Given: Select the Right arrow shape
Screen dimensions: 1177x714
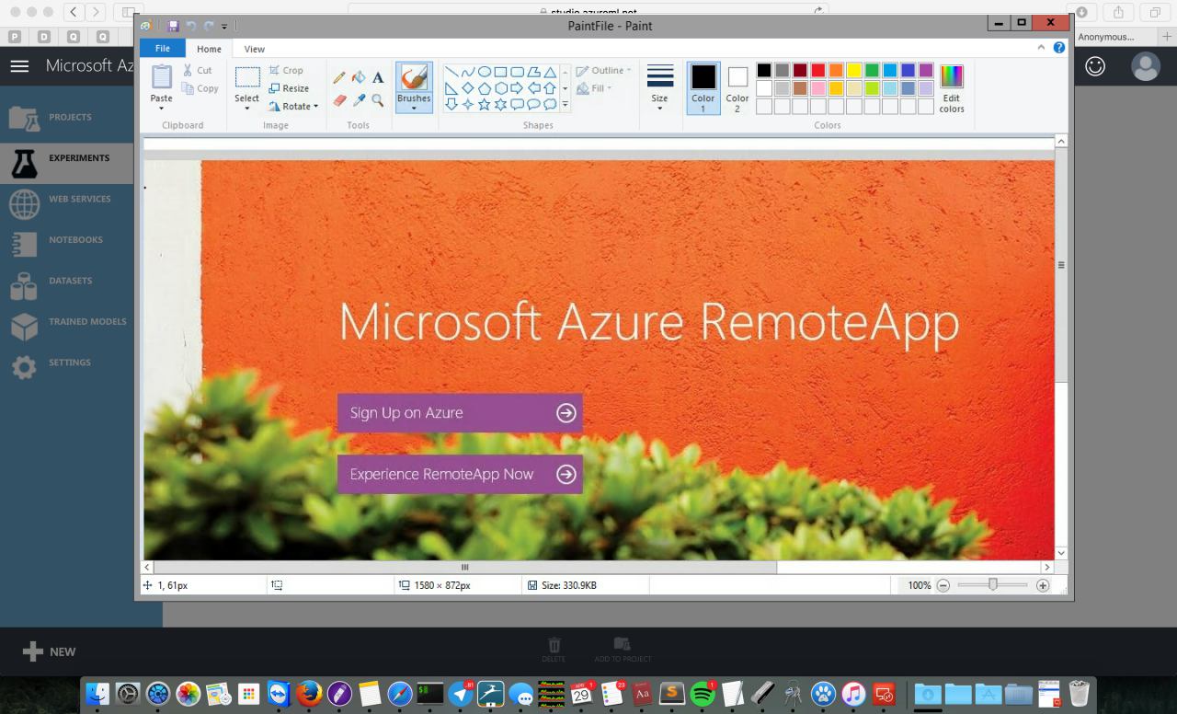Looking at the screenshot, I should point(518,88).
